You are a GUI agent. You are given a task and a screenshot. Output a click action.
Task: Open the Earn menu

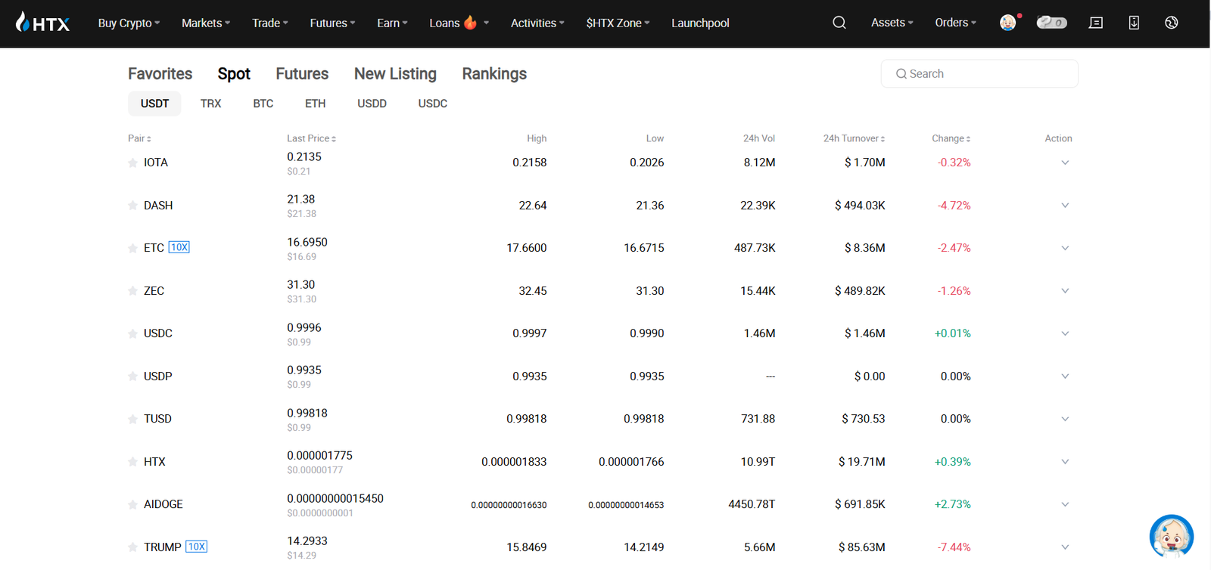[x=392, y=23]
